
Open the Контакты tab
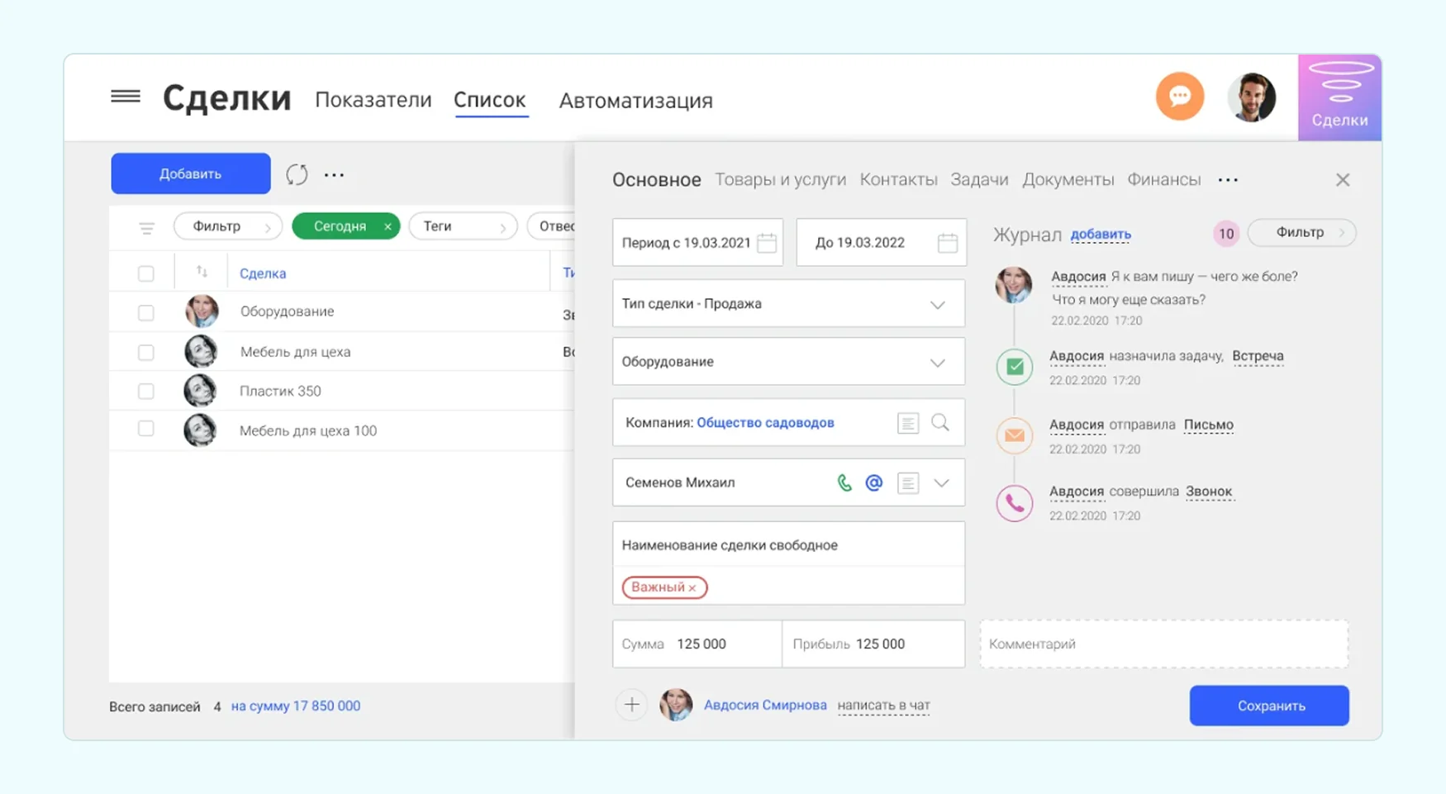[x=898, y=179]
